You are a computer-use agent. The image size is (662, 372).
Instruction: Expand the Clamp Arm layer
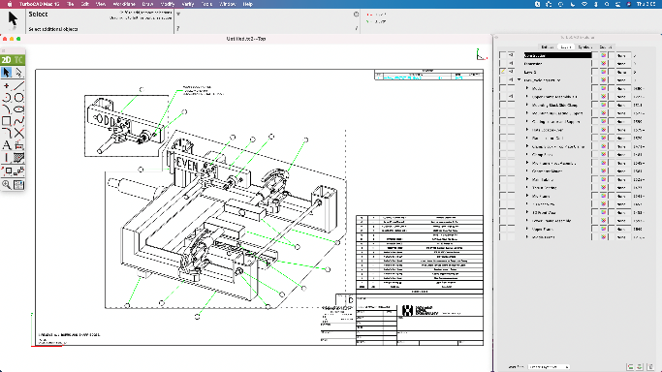[x=527, y=154]
